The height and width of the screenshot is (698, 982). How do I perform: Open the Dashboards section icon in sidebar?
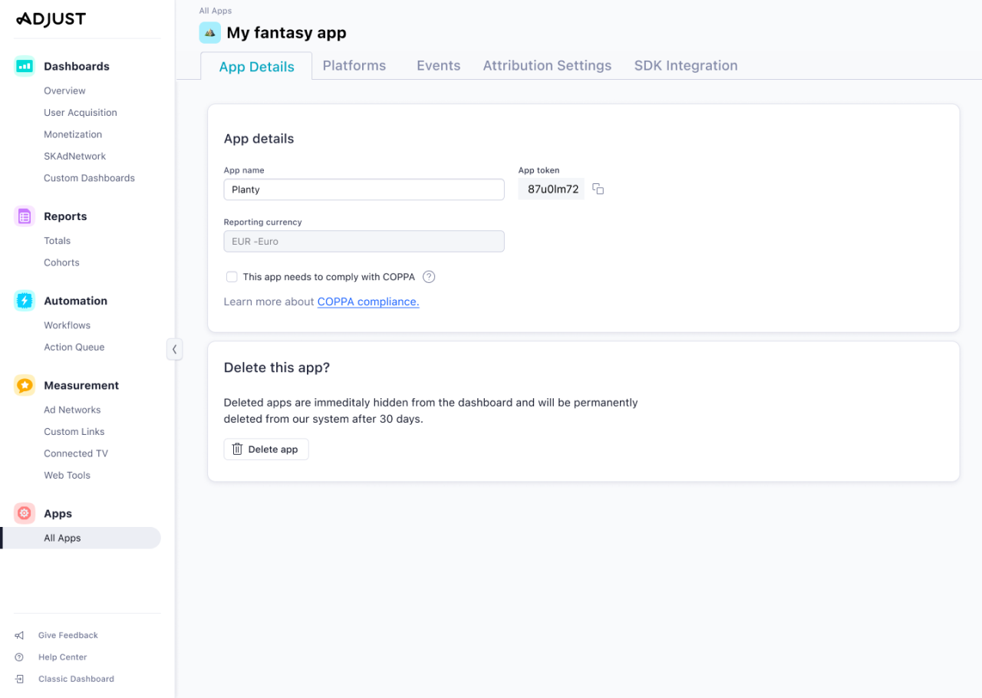pos(24,66)
